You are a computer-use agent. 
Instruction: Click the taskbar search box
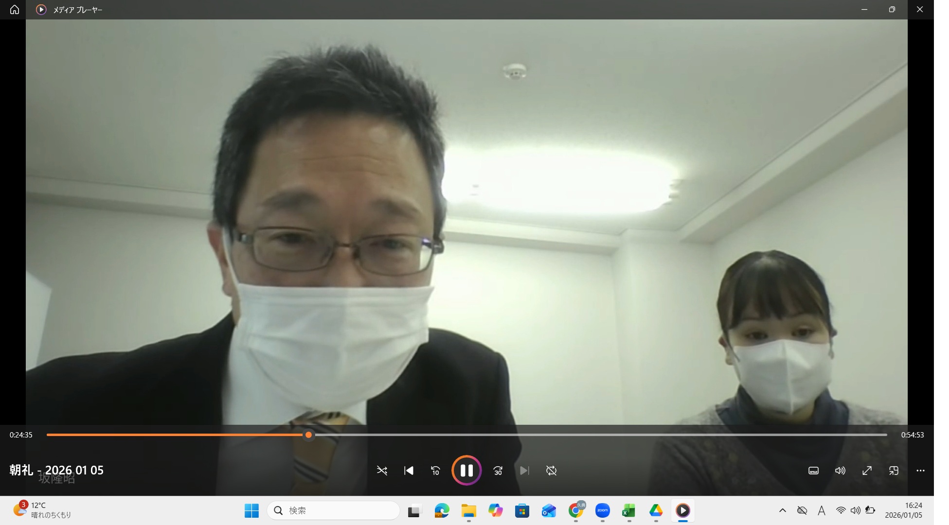pos(334,510)
